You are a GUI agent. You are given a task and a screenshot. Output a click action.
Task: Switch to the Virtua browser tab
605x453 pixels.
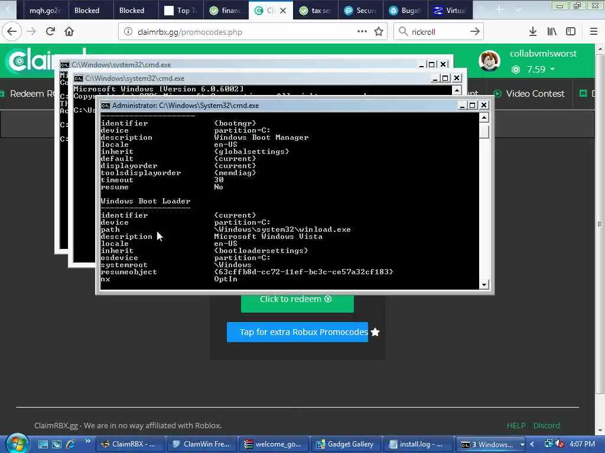click(x=450, y=11)
